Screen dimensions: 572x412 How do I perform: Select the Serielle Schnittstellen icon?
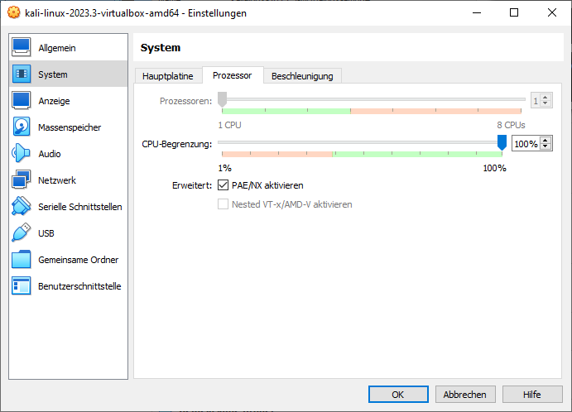[x=22, y=207]
